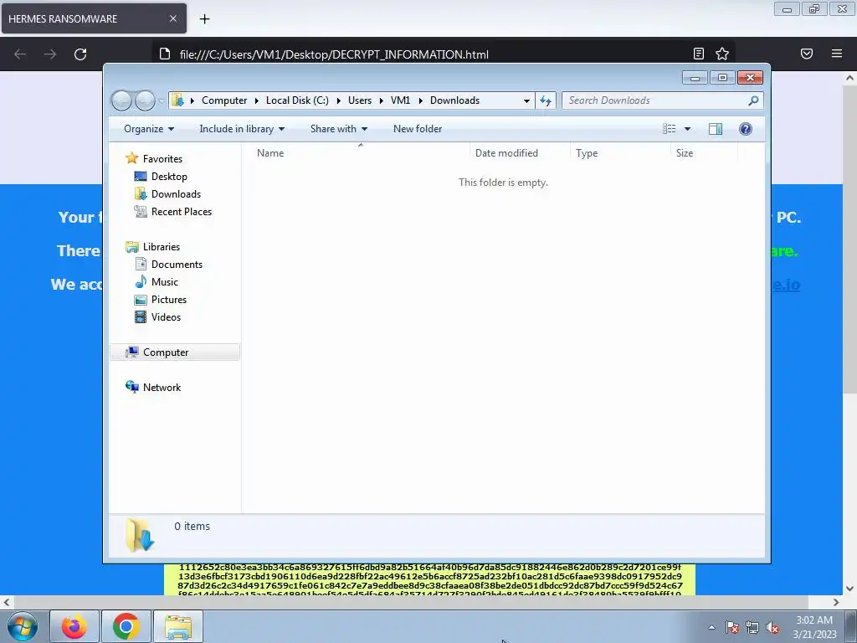Click New folder button
This screenshot has height=643, width=857.
pos(418,129)
